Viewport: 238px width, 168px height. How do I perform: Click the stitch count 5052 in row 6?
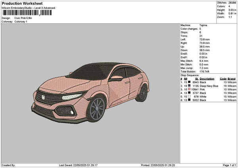(196, 100)
